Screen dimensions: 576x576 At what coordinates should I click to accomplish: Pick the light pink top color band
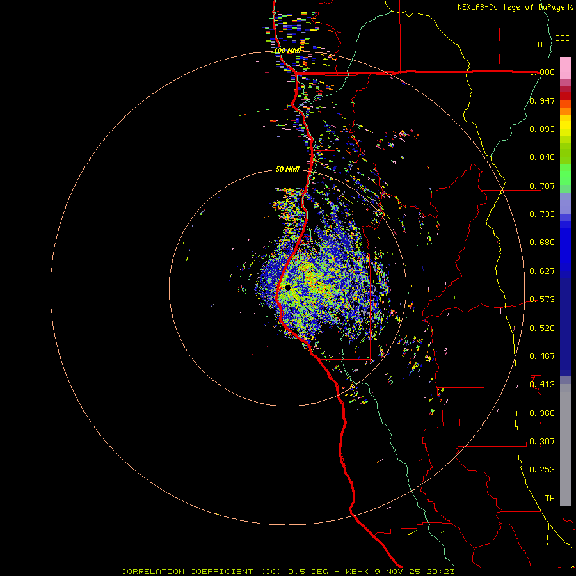click(x=565, y=68)
